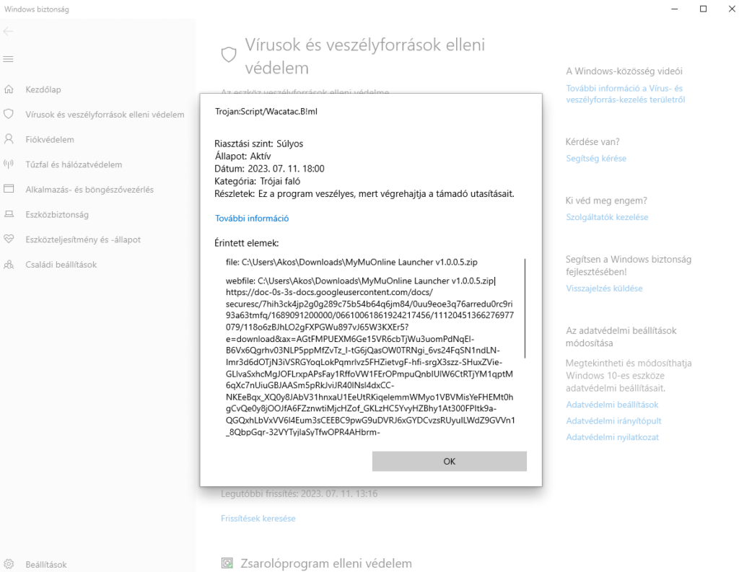Click the shield icon for virus protection
Image resolution: width=739 pixels, height=572 pixels.
coord(9,114)
